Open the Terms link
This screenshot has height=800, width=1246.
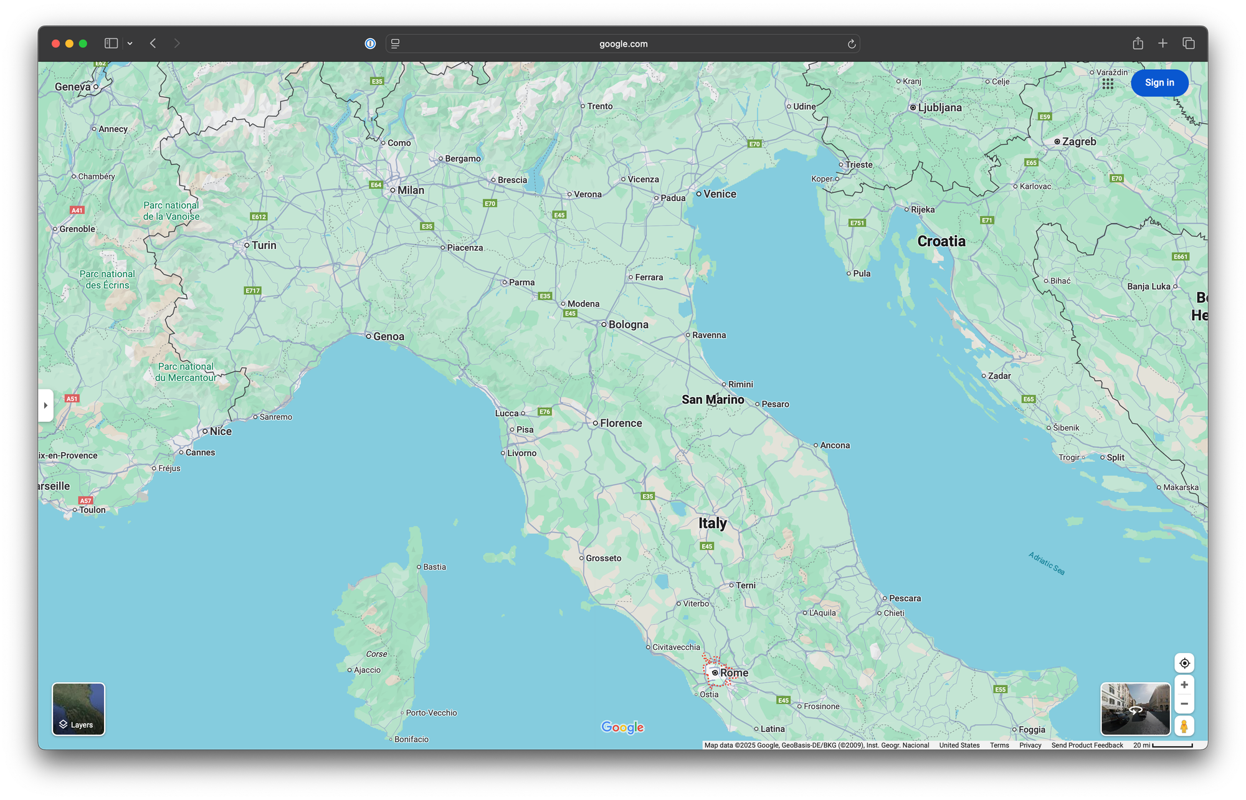999,745
